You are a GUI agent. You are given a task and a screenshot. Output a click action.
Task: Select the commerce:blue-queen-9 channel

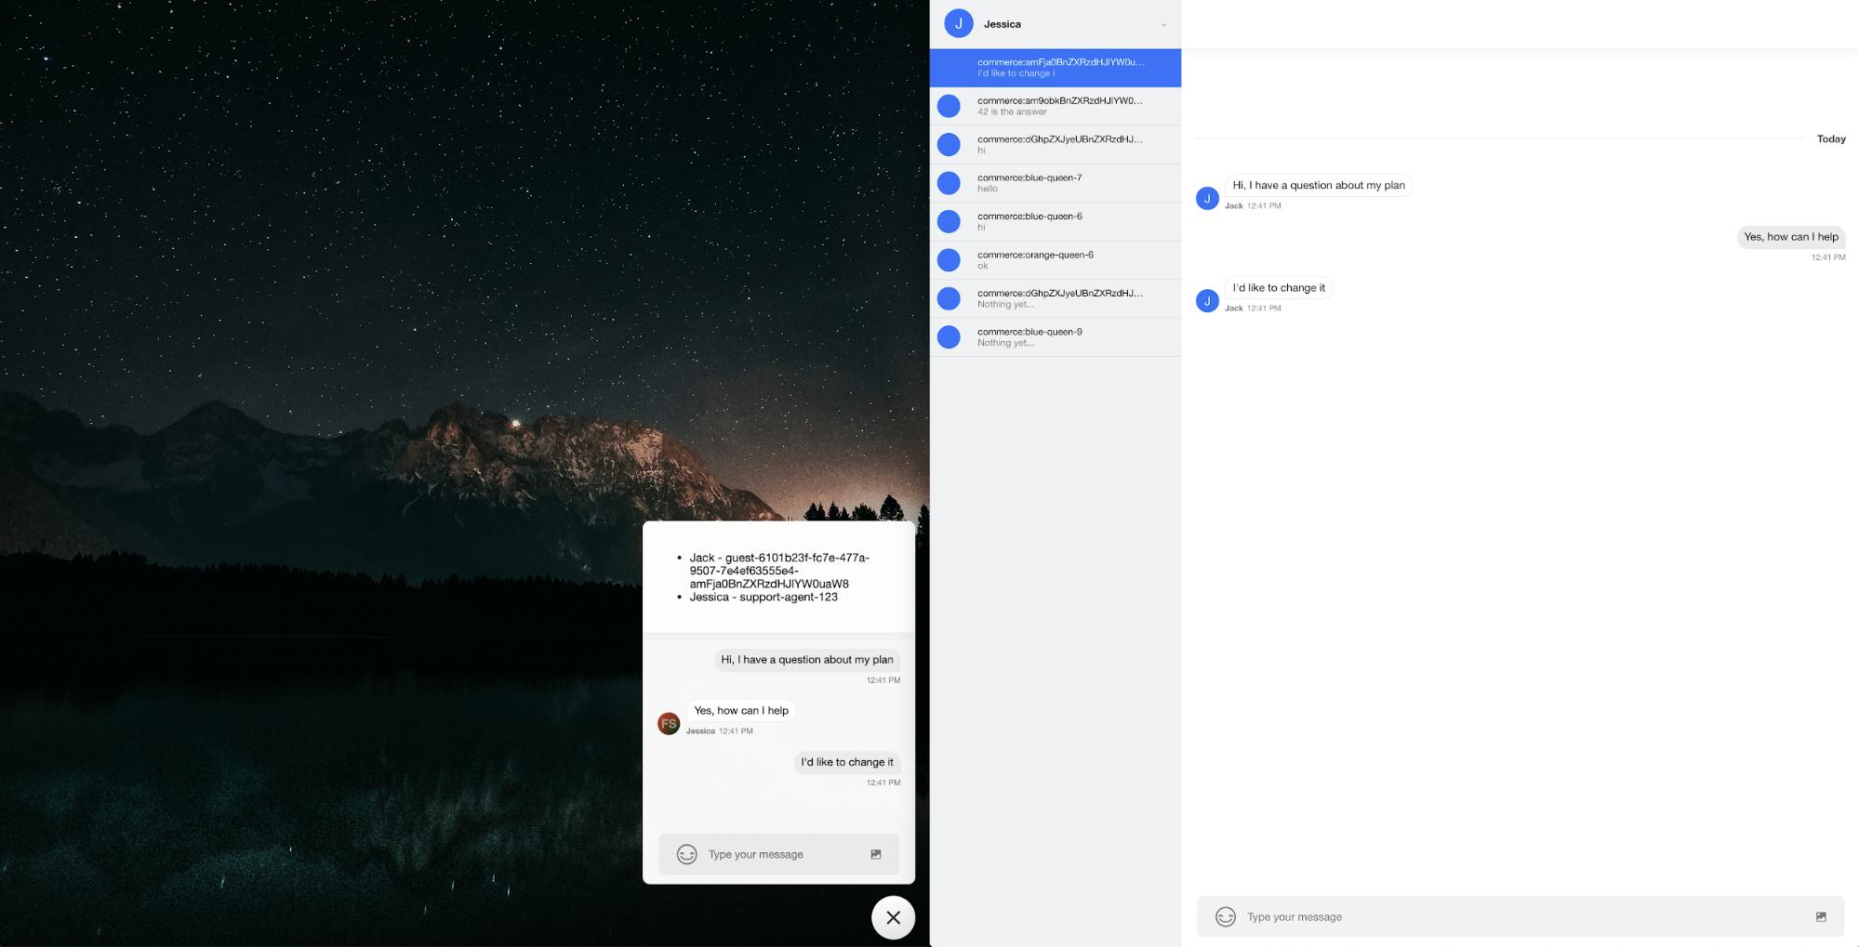[1055, 337]
